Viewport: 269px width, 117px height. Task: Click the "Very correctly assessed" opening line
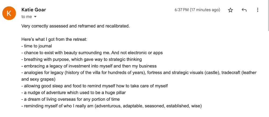pos(75,26)
